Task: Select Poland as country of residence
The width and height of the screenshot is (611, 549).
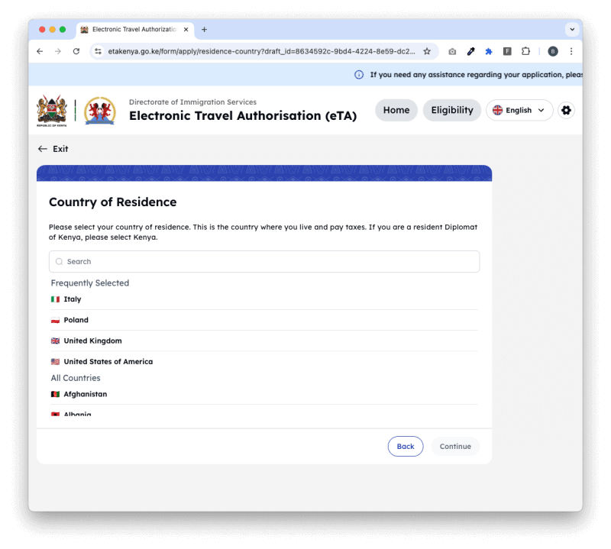Action: coord(264,320)
